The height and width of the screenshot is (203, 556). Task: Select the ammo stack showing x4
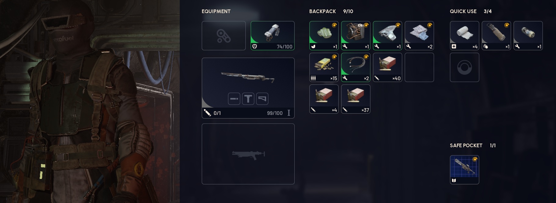pos(324,99)
